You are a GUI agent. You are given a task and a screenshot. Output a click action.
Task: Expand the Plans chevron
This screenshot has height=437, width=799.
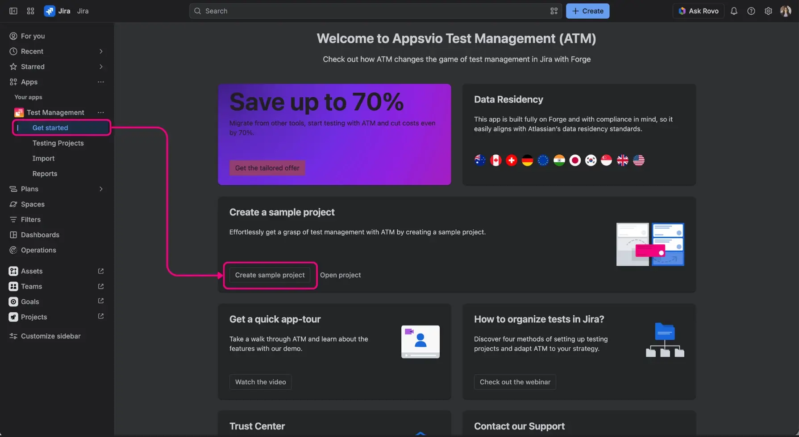tap(101, 189)
